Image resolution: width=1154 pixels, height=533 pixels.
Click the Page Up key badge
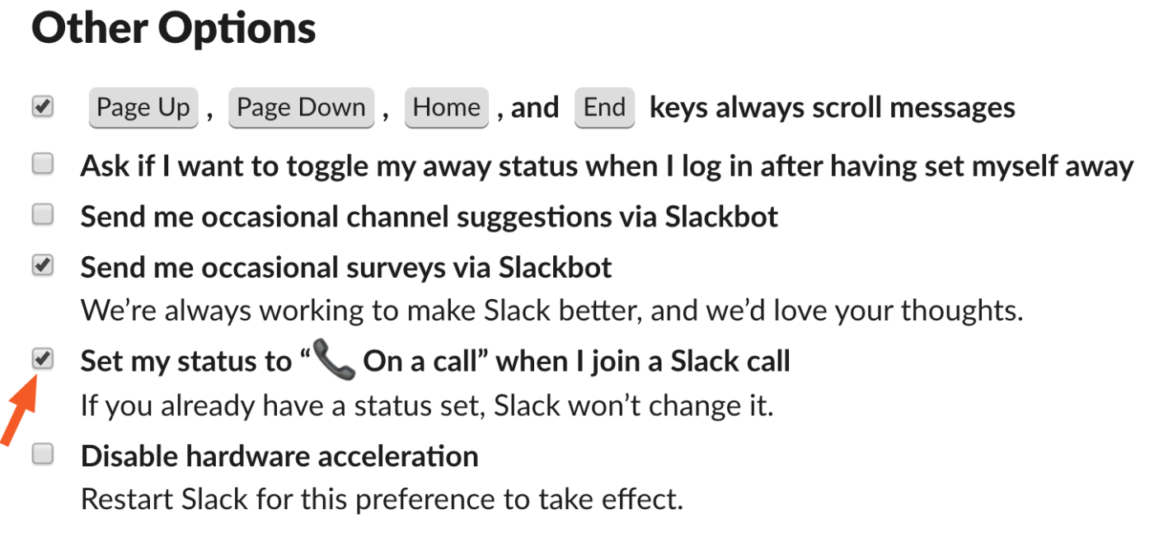click(143, 107)
